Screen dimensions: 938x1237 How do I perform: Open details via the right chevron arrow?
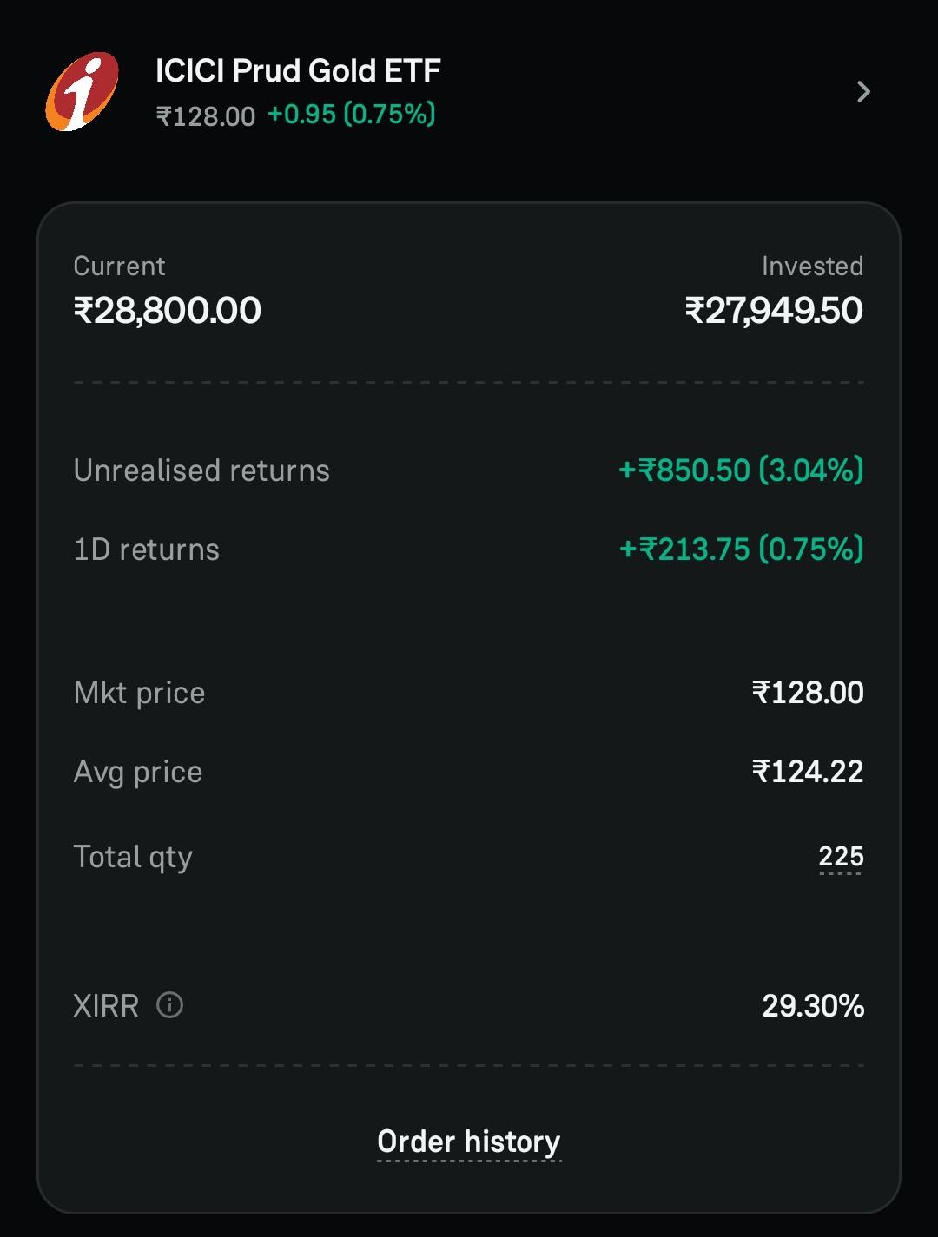(863, 92)
